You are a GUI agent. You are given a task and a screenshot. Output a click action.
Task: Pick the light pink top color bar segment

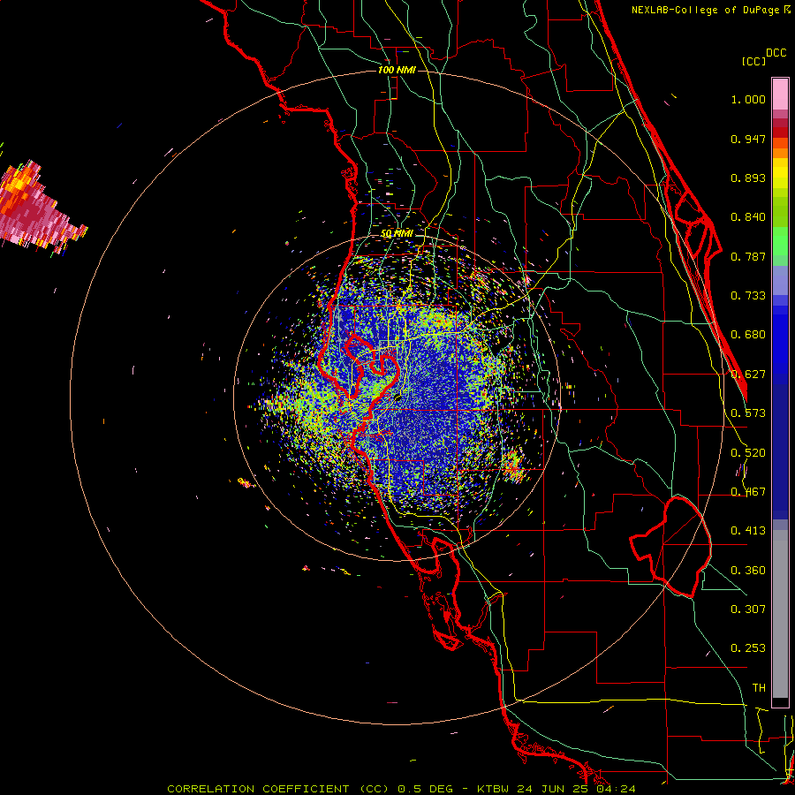click(780, 95)
